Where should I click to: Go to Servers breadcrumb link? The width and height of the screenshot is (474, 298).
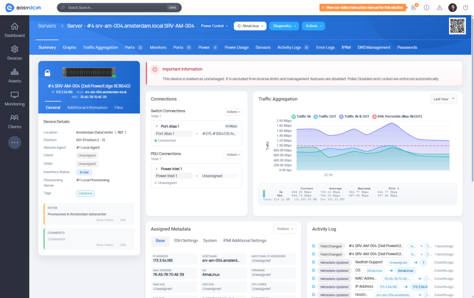[47, 26]
